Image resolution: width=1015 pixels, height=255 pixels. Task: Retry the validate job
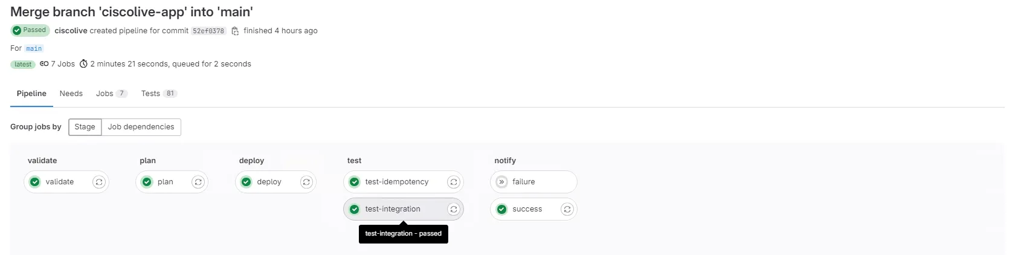tap(99, 182)
